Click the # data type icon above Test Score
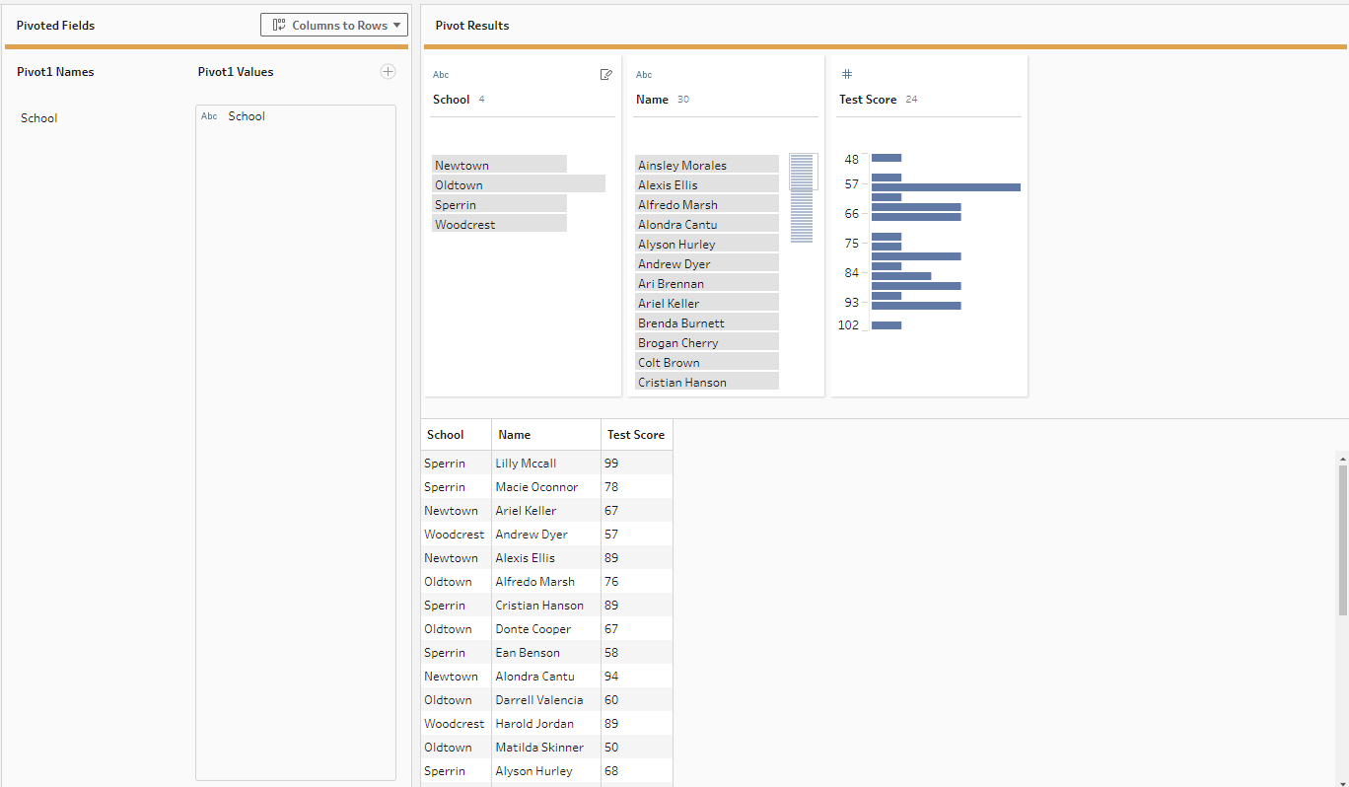1349x787 pixels. click(845, 75)
